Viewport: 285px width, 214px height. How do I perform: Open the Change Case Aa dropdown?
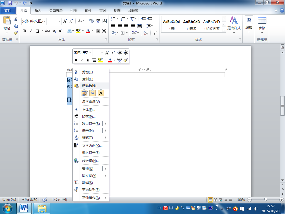click(81, 21)
